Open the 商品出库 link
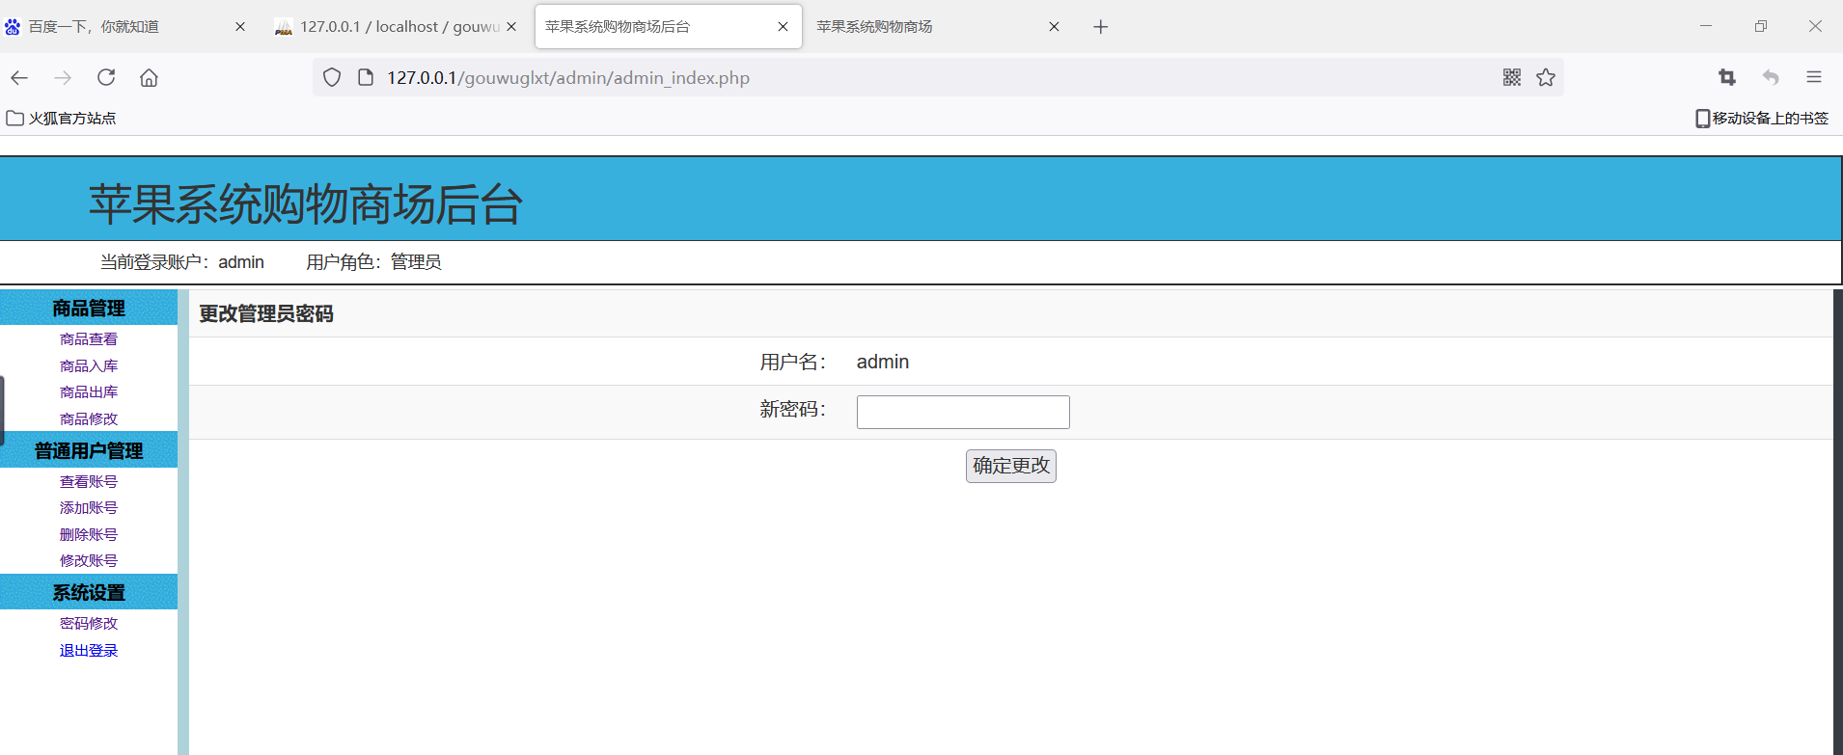 [89, 392]
